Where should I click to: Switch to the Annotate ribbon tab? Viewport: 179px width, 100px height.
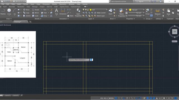point(12,7)
